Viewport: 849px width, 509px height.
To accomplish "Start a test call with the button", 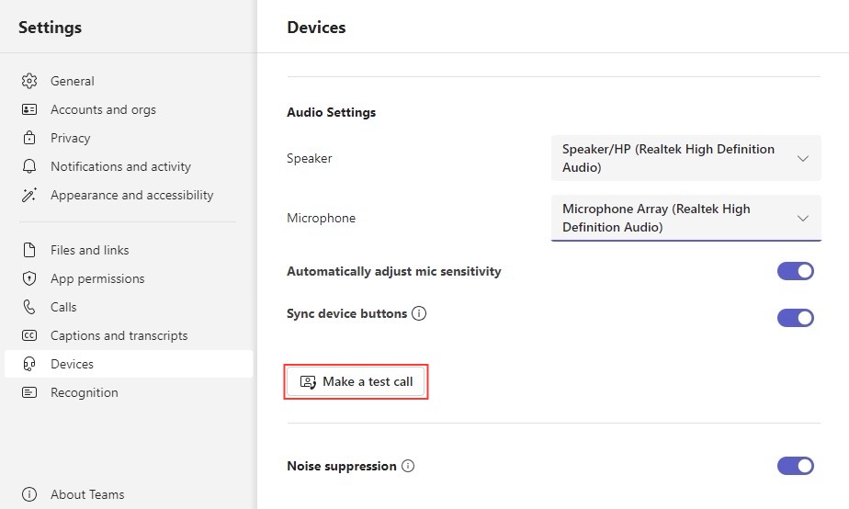I will coord(356,382).
